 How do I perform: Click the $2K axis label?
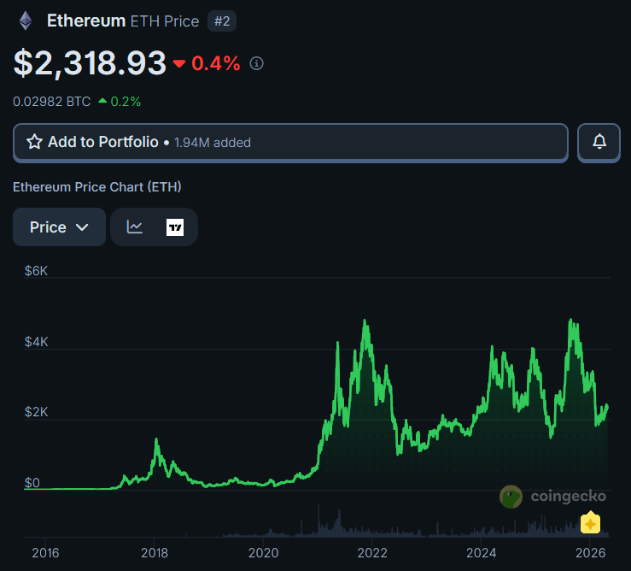click(x=36, y=412)
